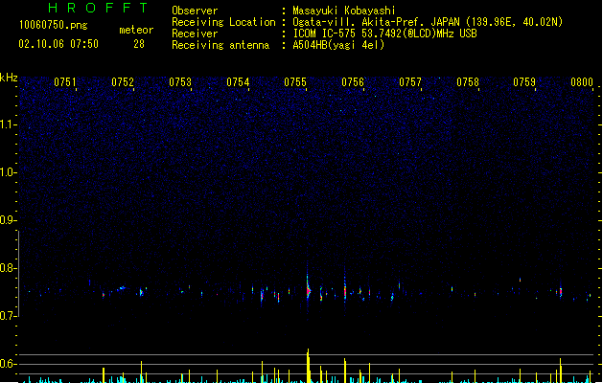Click the kHz axis unit label
The image size is (603, 383).
(x=9, y=78)
